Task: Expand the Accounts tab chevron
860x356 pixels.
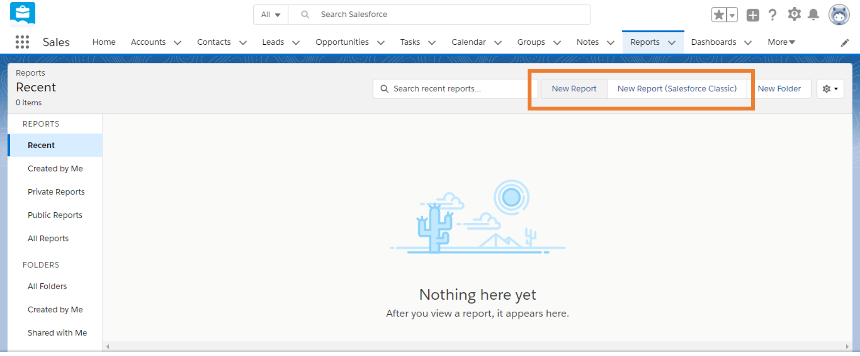Action: (177, 43)
